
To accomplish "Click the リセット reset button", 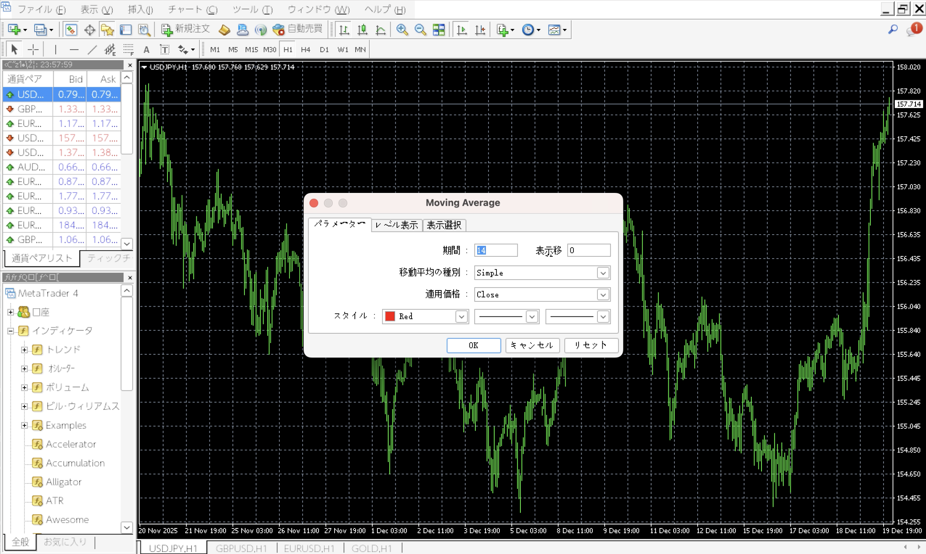I will (591, 345).
